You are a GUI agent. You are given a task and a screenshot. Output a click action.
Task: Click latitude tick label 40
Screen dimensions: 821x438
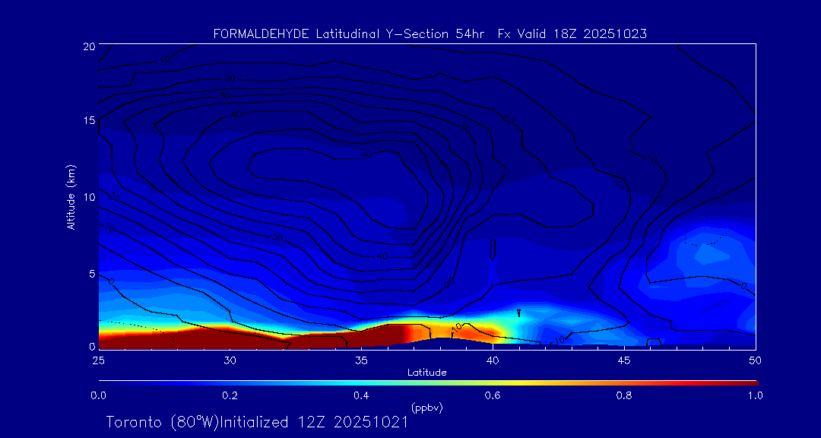click(x=493, y=360)
